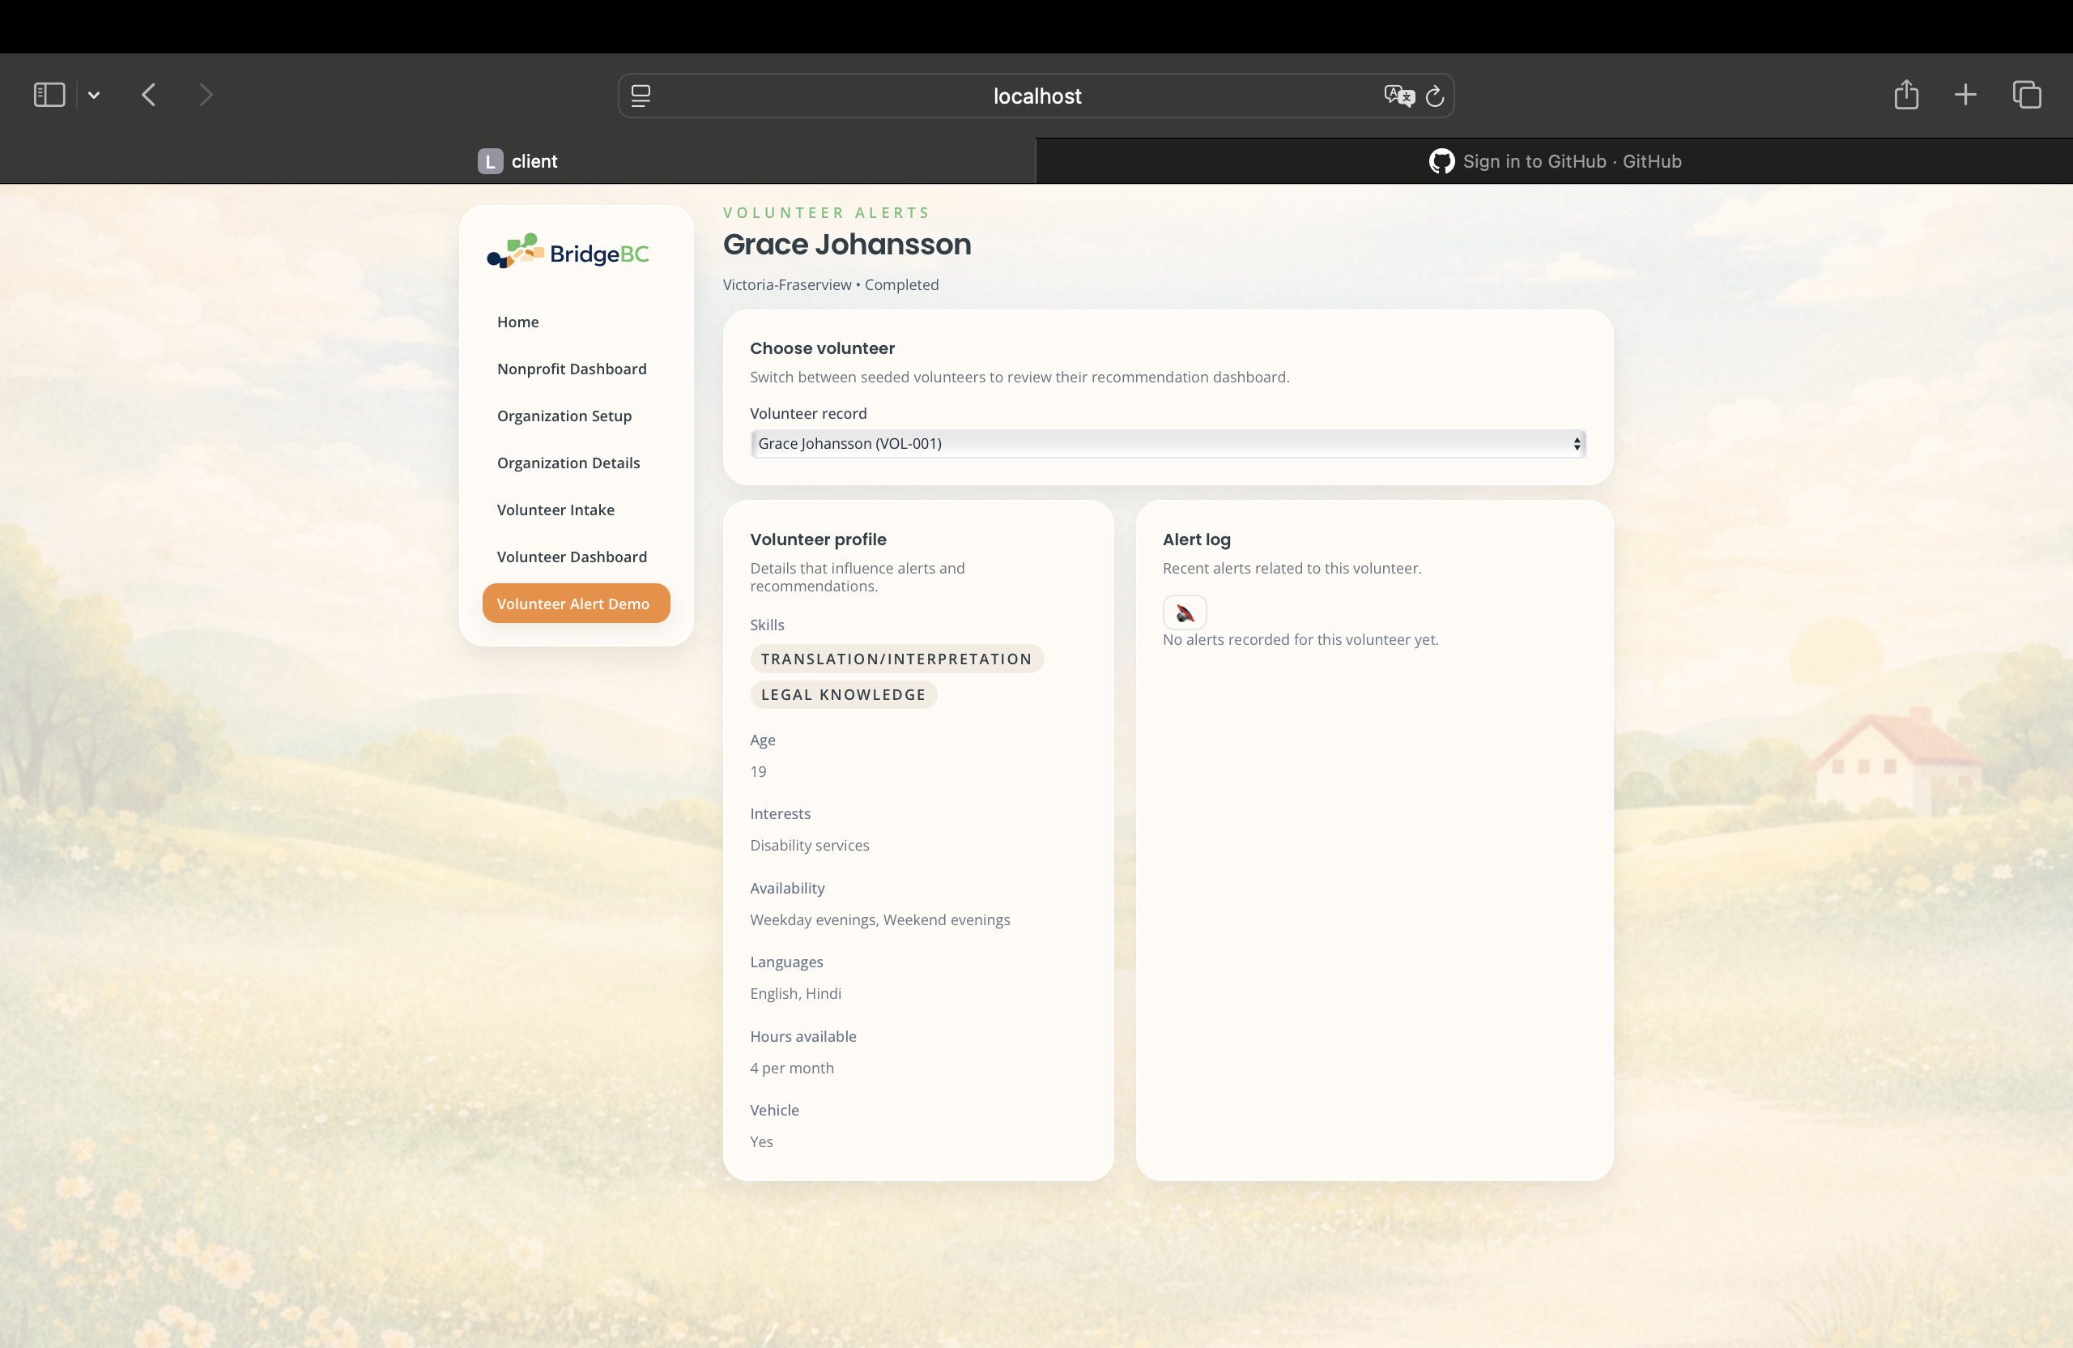Screen dimensions: 2073x1348
Task: Select the client browser tab
Action: point(517,161)
